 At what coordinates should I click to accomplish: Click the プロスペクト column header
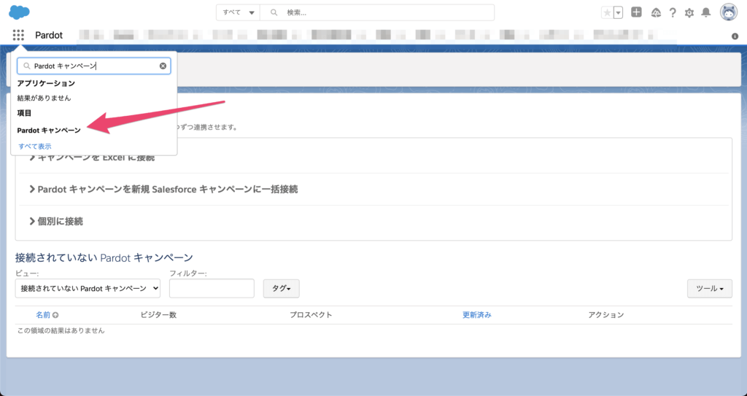click(x=311, y=314)
